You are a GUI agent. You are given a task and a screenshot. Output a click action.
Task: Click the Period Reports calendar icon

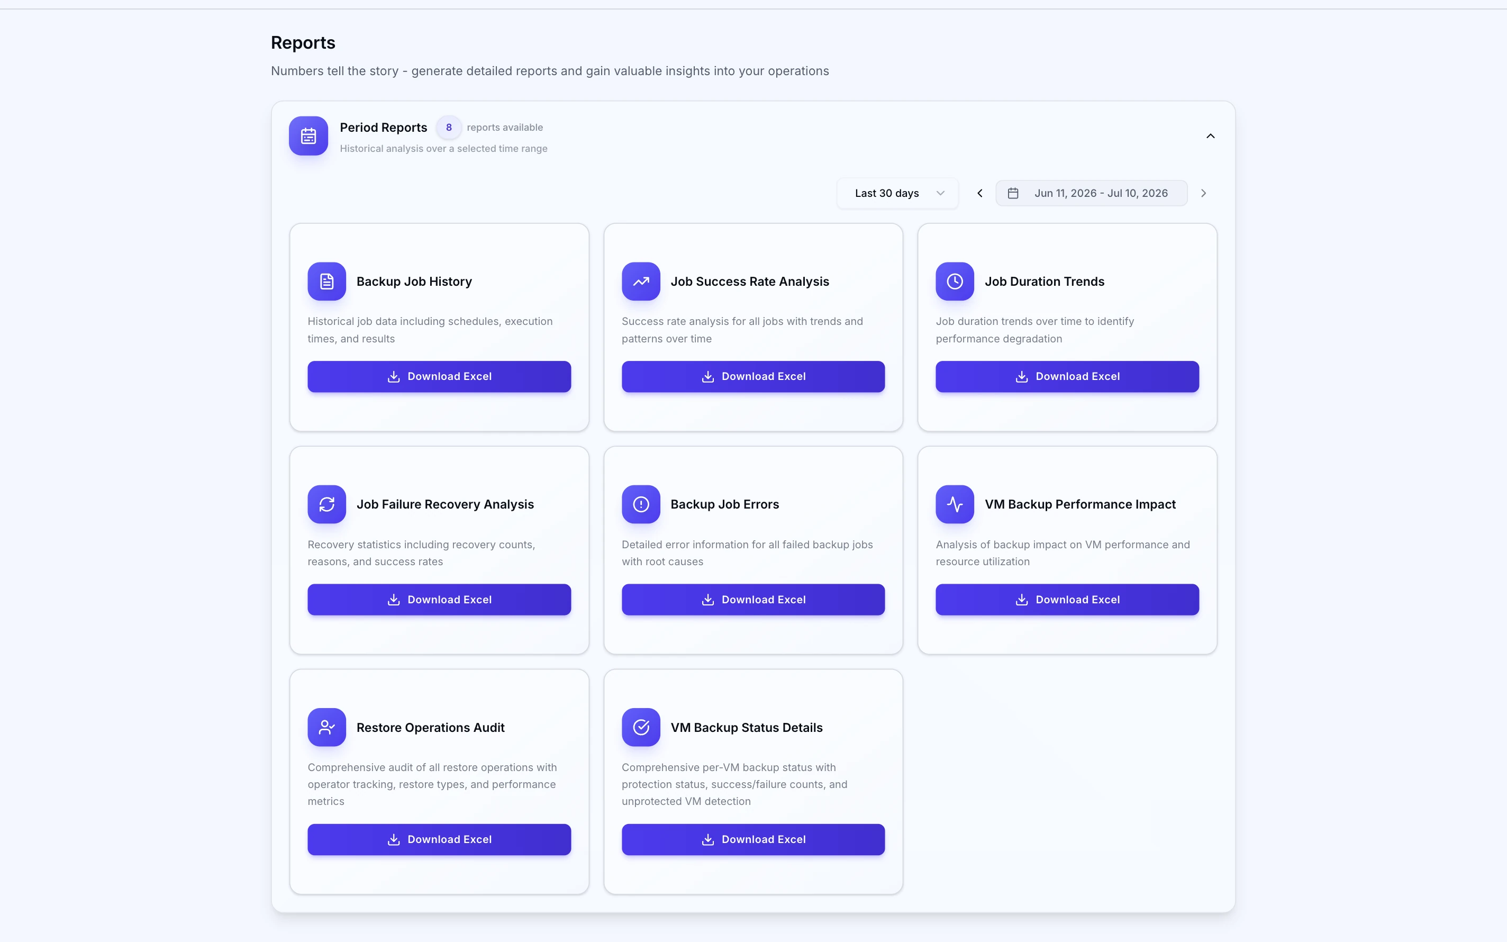[x=308, y=136]
